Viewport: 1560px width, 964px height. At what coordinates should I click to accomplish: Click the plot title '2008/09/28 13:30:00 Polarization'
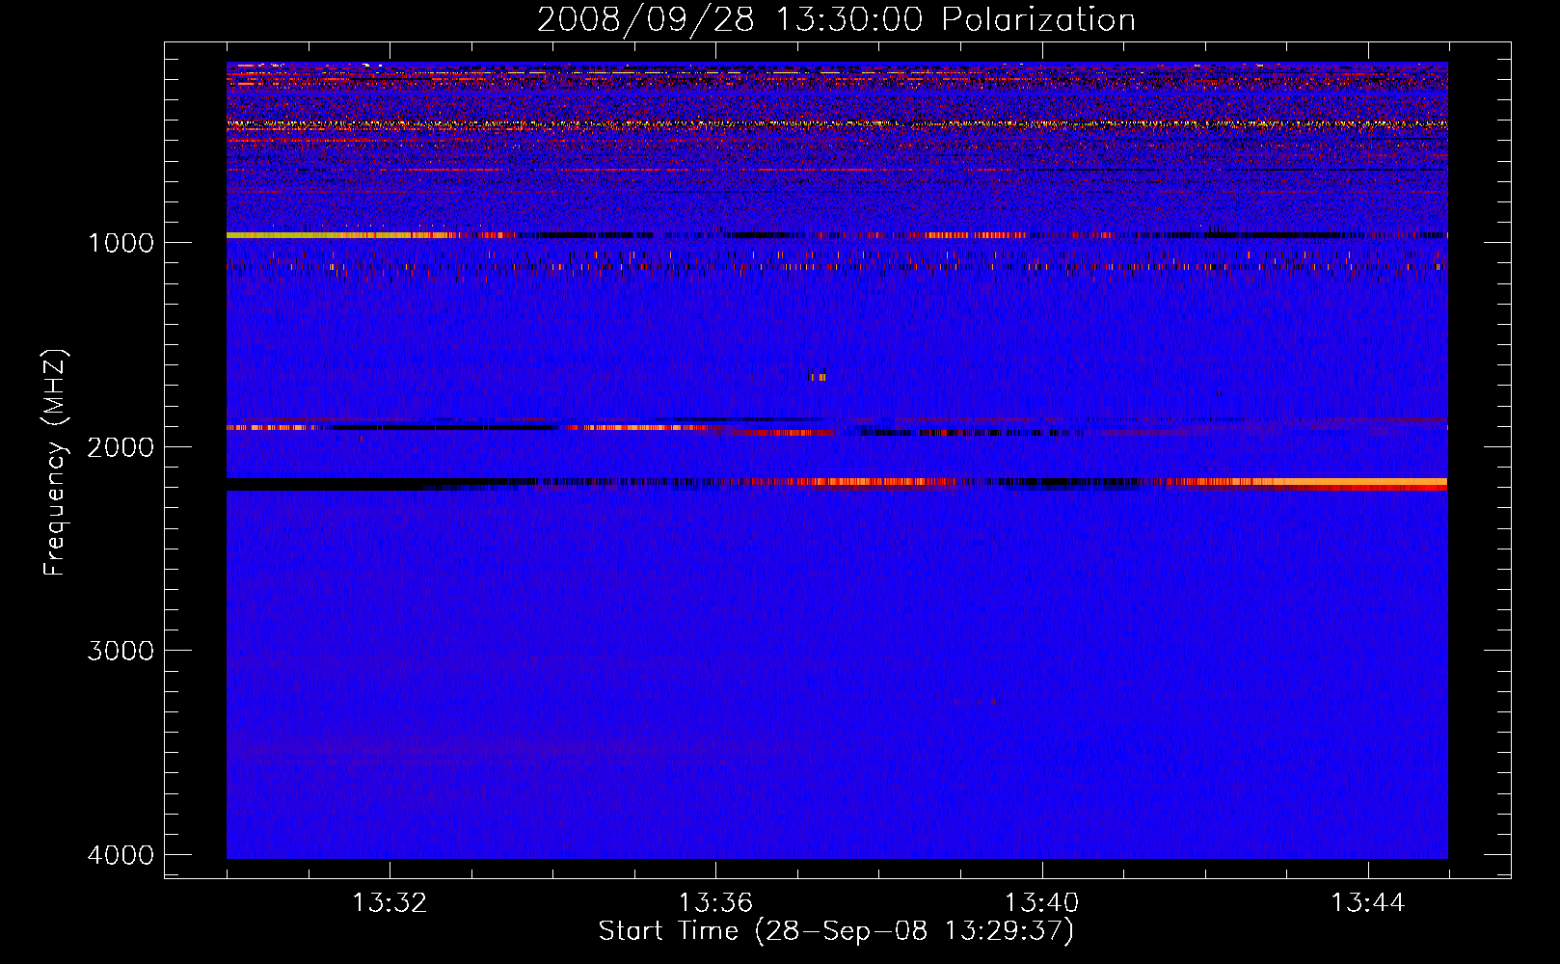[x=836, y=19]
